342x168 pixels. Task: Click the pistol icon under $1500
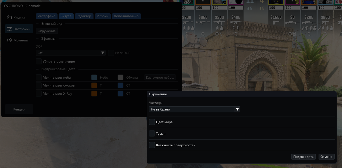pyautogui.click(x=276, y=23)
